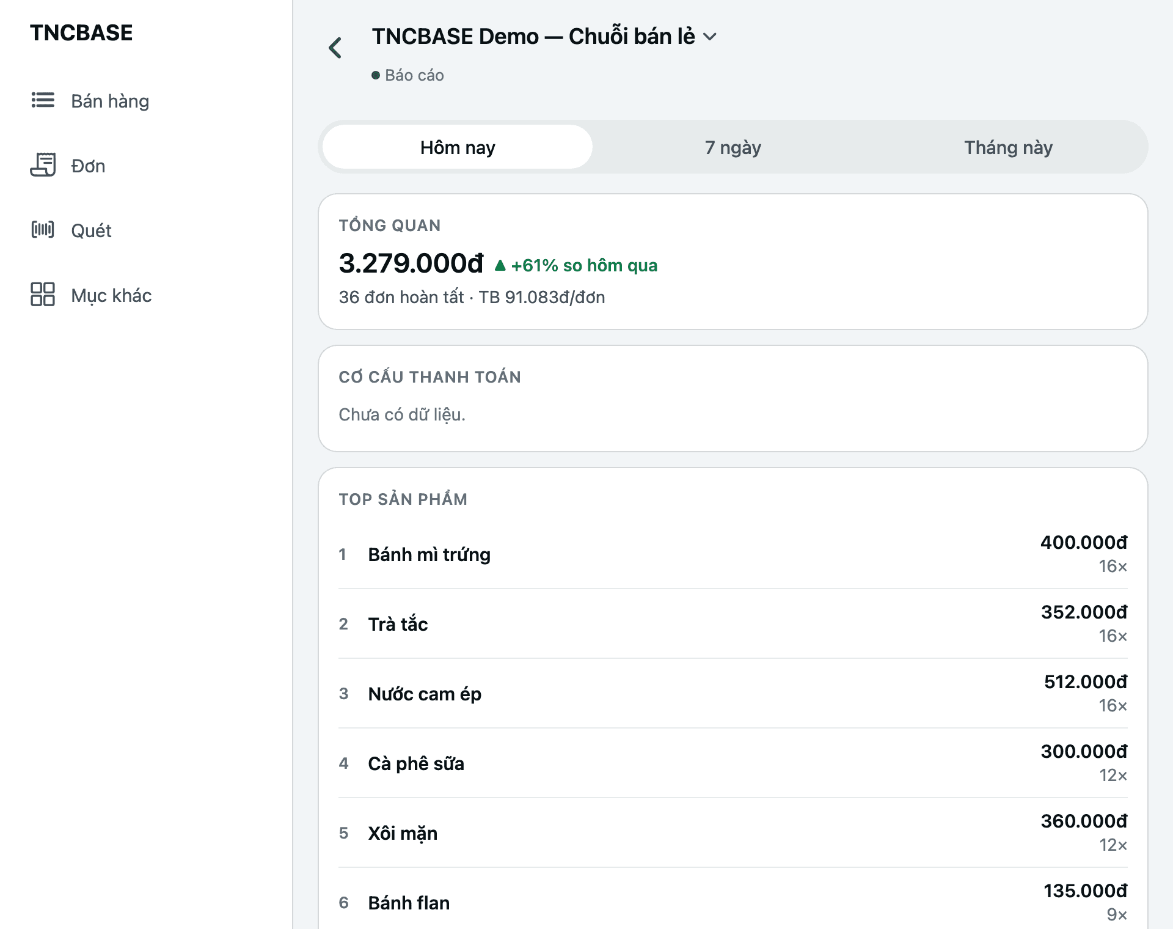Open Mục khác in the sidebar
The height and width of the screenshot is (929, 1173).
click(x=111, y=295)
